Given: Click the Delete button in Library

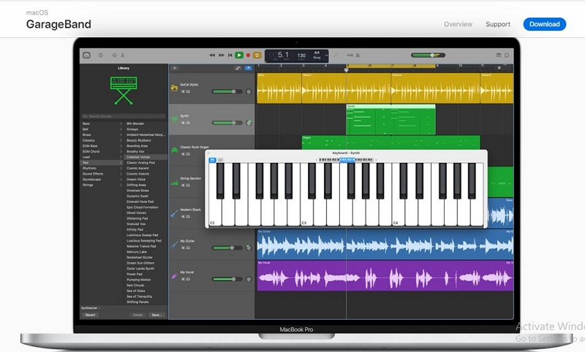Looking at the screenshot, I should tap(137, 315).
